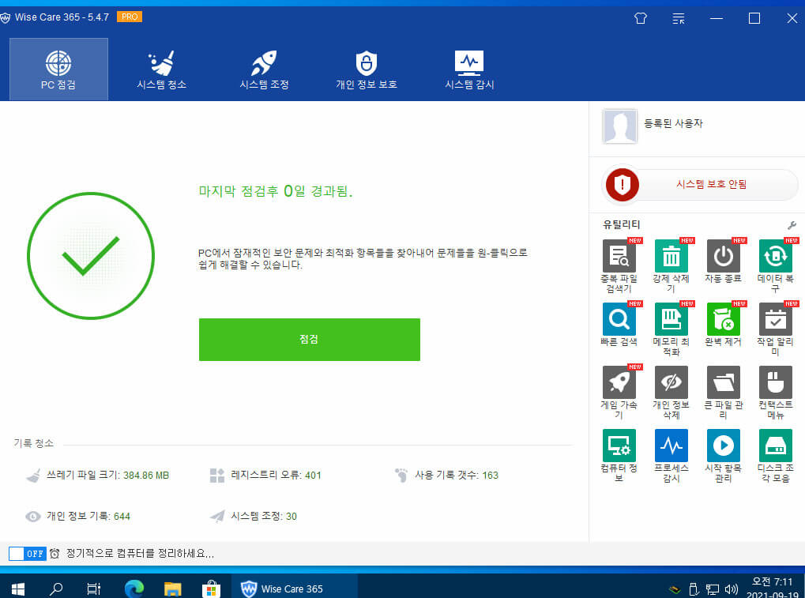Click the 등록된 사용자 label
The height and width of the screenshot is (598, 805).
[673, 123]
